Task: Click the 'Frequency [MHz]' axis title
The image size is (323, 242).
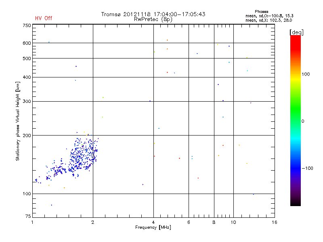Action: pyautogui.click(x=153, y=227)
